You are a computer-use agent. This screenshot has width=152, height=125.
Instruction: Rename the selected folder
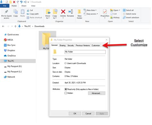click(x=71, y=13)
